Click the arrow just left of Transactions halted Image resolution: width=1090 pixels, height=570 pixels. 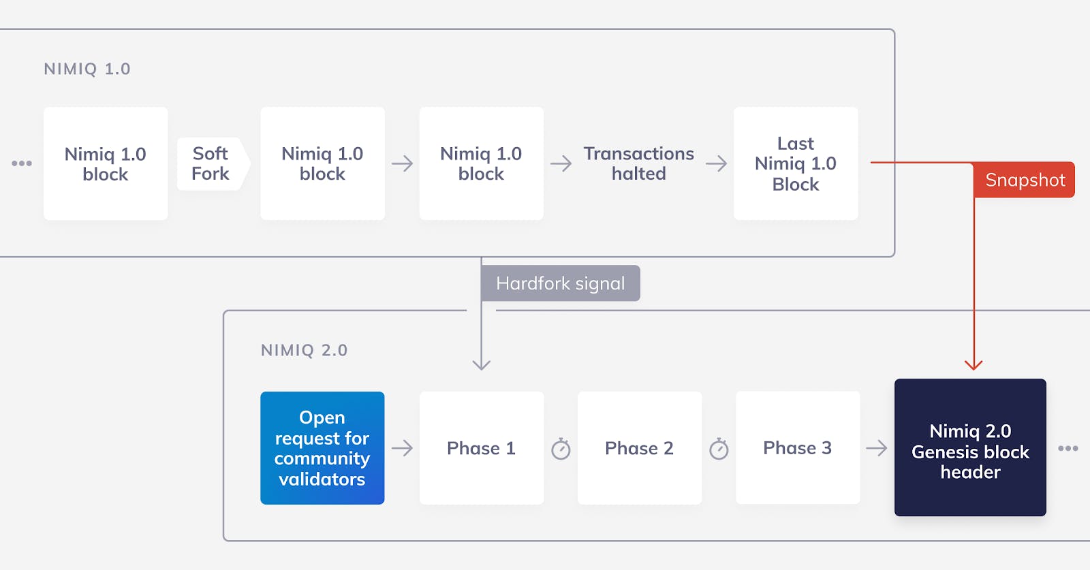pyautogui.click(x=561, y=163)
